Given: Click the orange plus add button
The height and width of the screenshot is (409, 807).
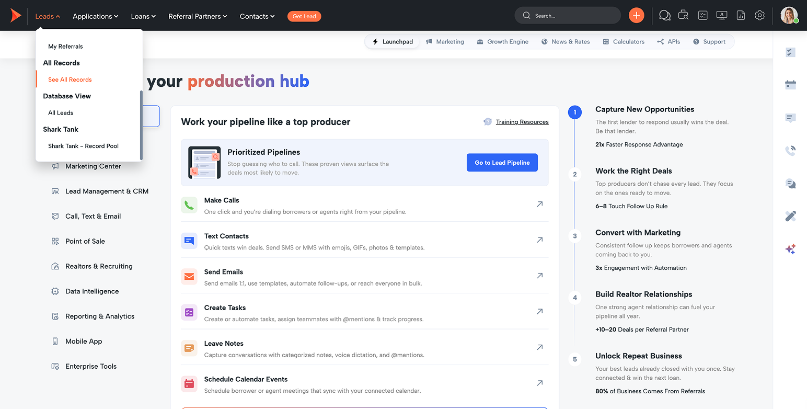Looking at the screenshot, I should (x=636, y=16).
